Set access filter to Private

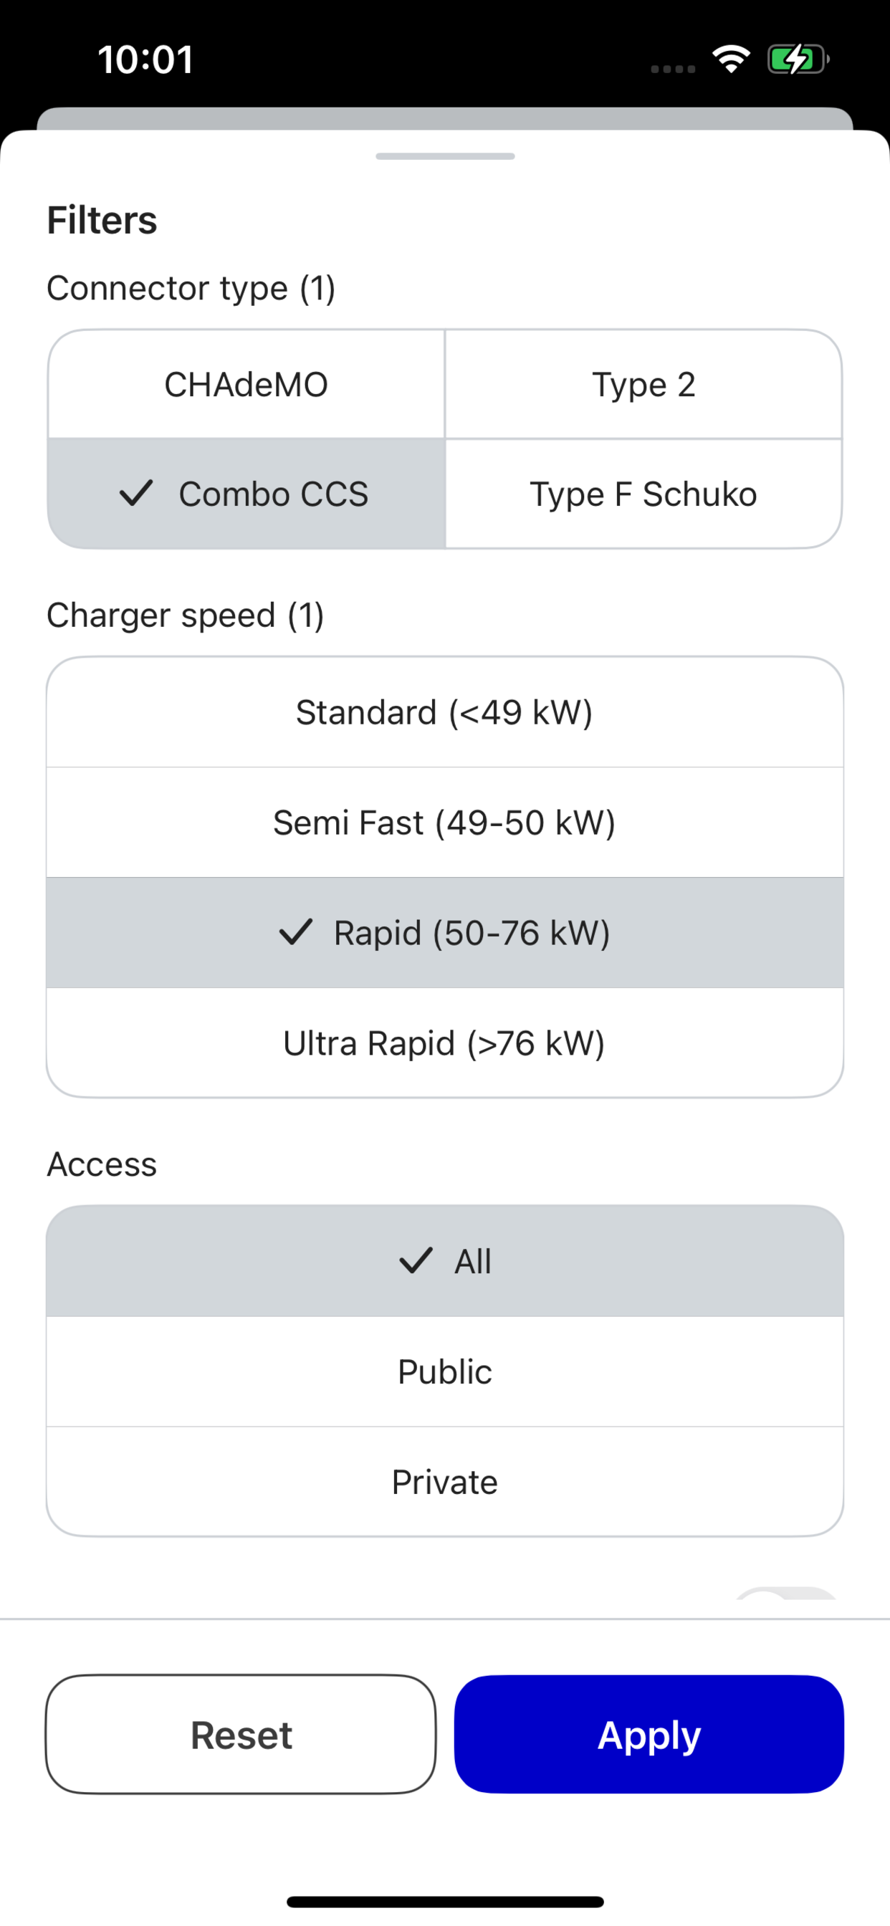tap(445, 1482)
